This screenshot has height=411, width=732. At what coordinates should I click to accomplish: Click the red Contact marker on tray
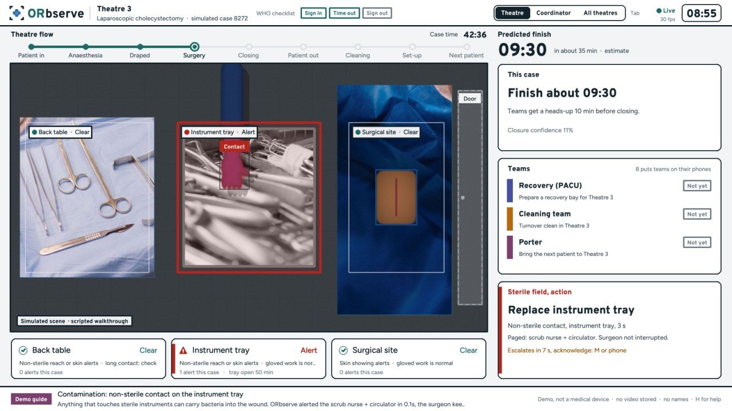234,147
